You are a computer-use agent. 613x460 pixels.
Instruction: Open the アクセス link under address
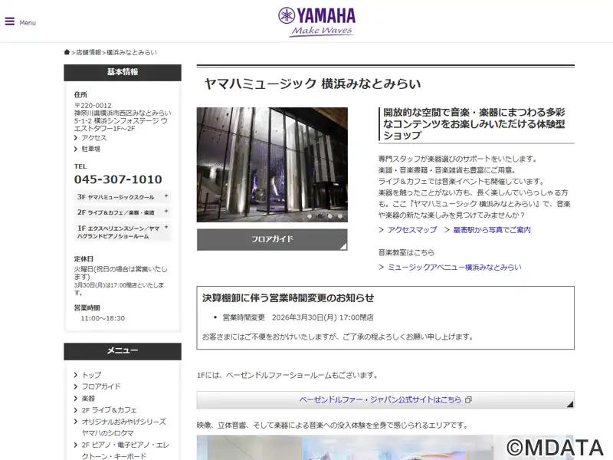pos(93,138)
